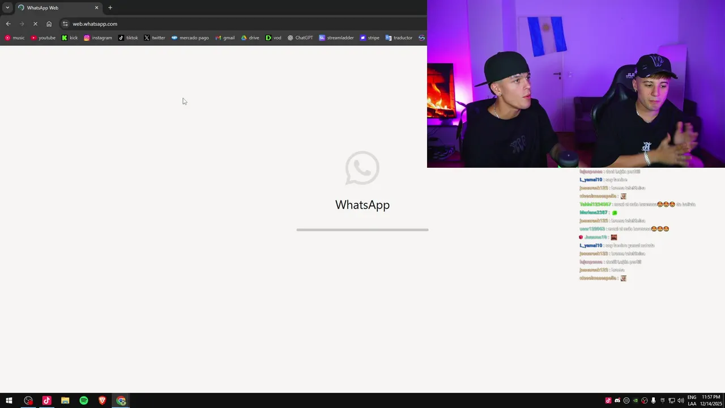The height and width of the screenshot is (408, 725).
Task: Open NVIDIA tray icon
Action: click(636, 401)
